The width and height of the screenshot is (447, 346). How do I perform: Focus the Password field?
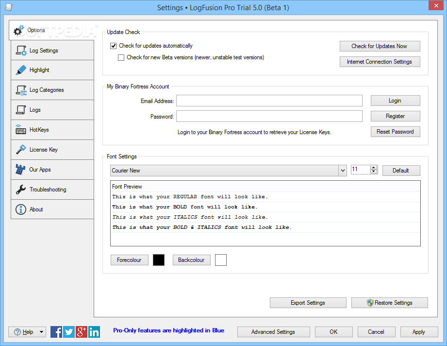click(x=269, y=116)
